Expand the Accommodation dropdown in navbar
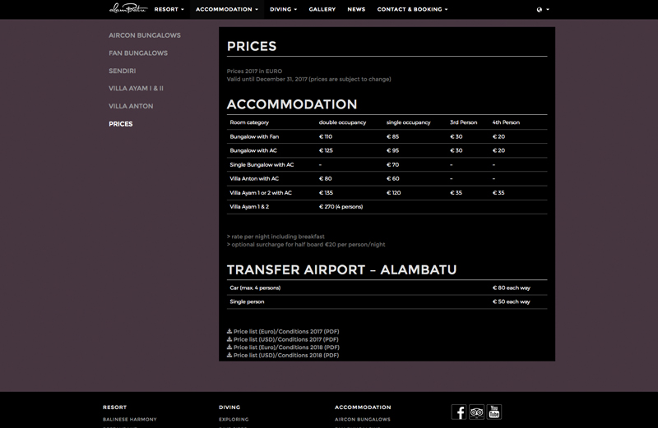This screenshot has height=428, width=658. [227, 9]
